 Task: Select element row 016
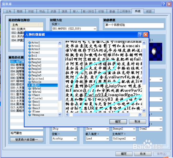coord(17,111)
